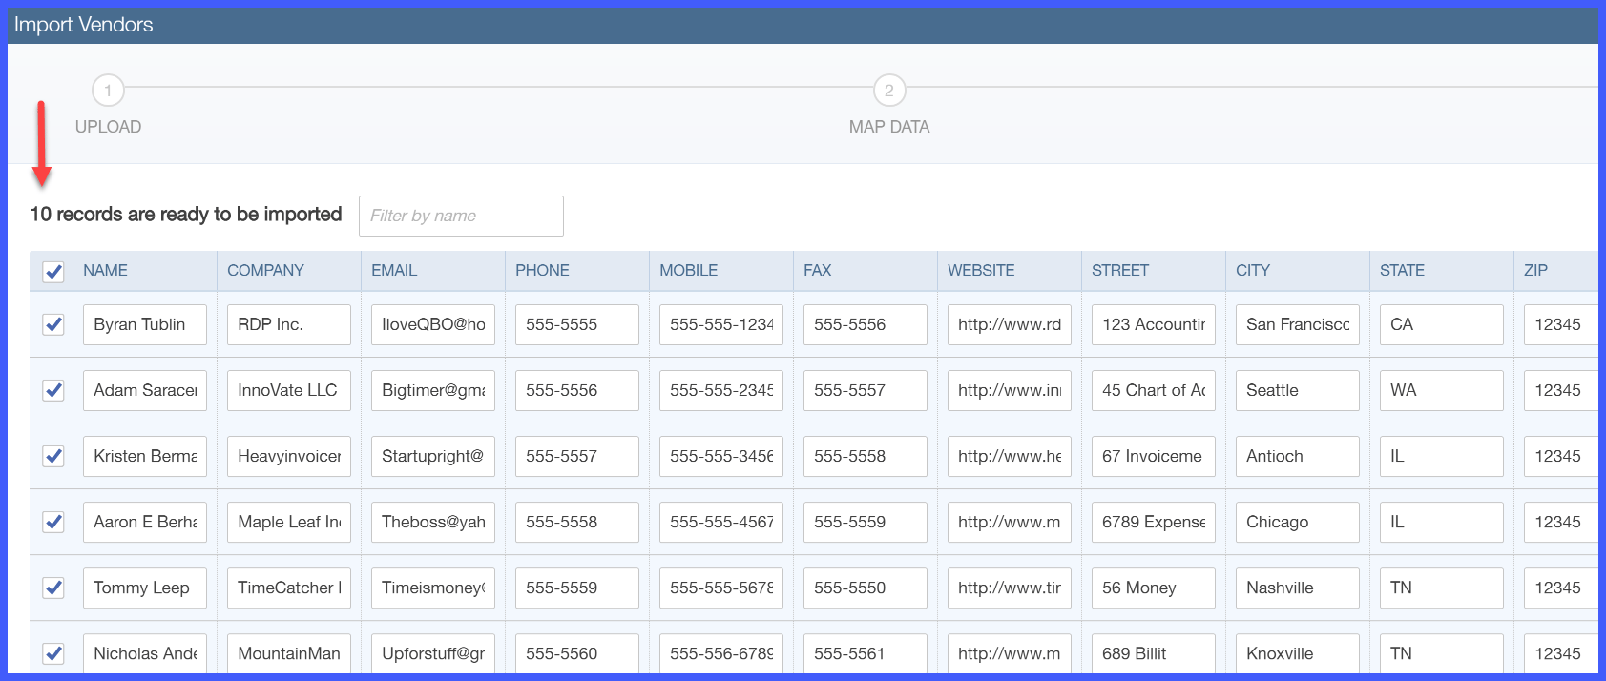Edit the TimeCatcher company field

(289, 588)
